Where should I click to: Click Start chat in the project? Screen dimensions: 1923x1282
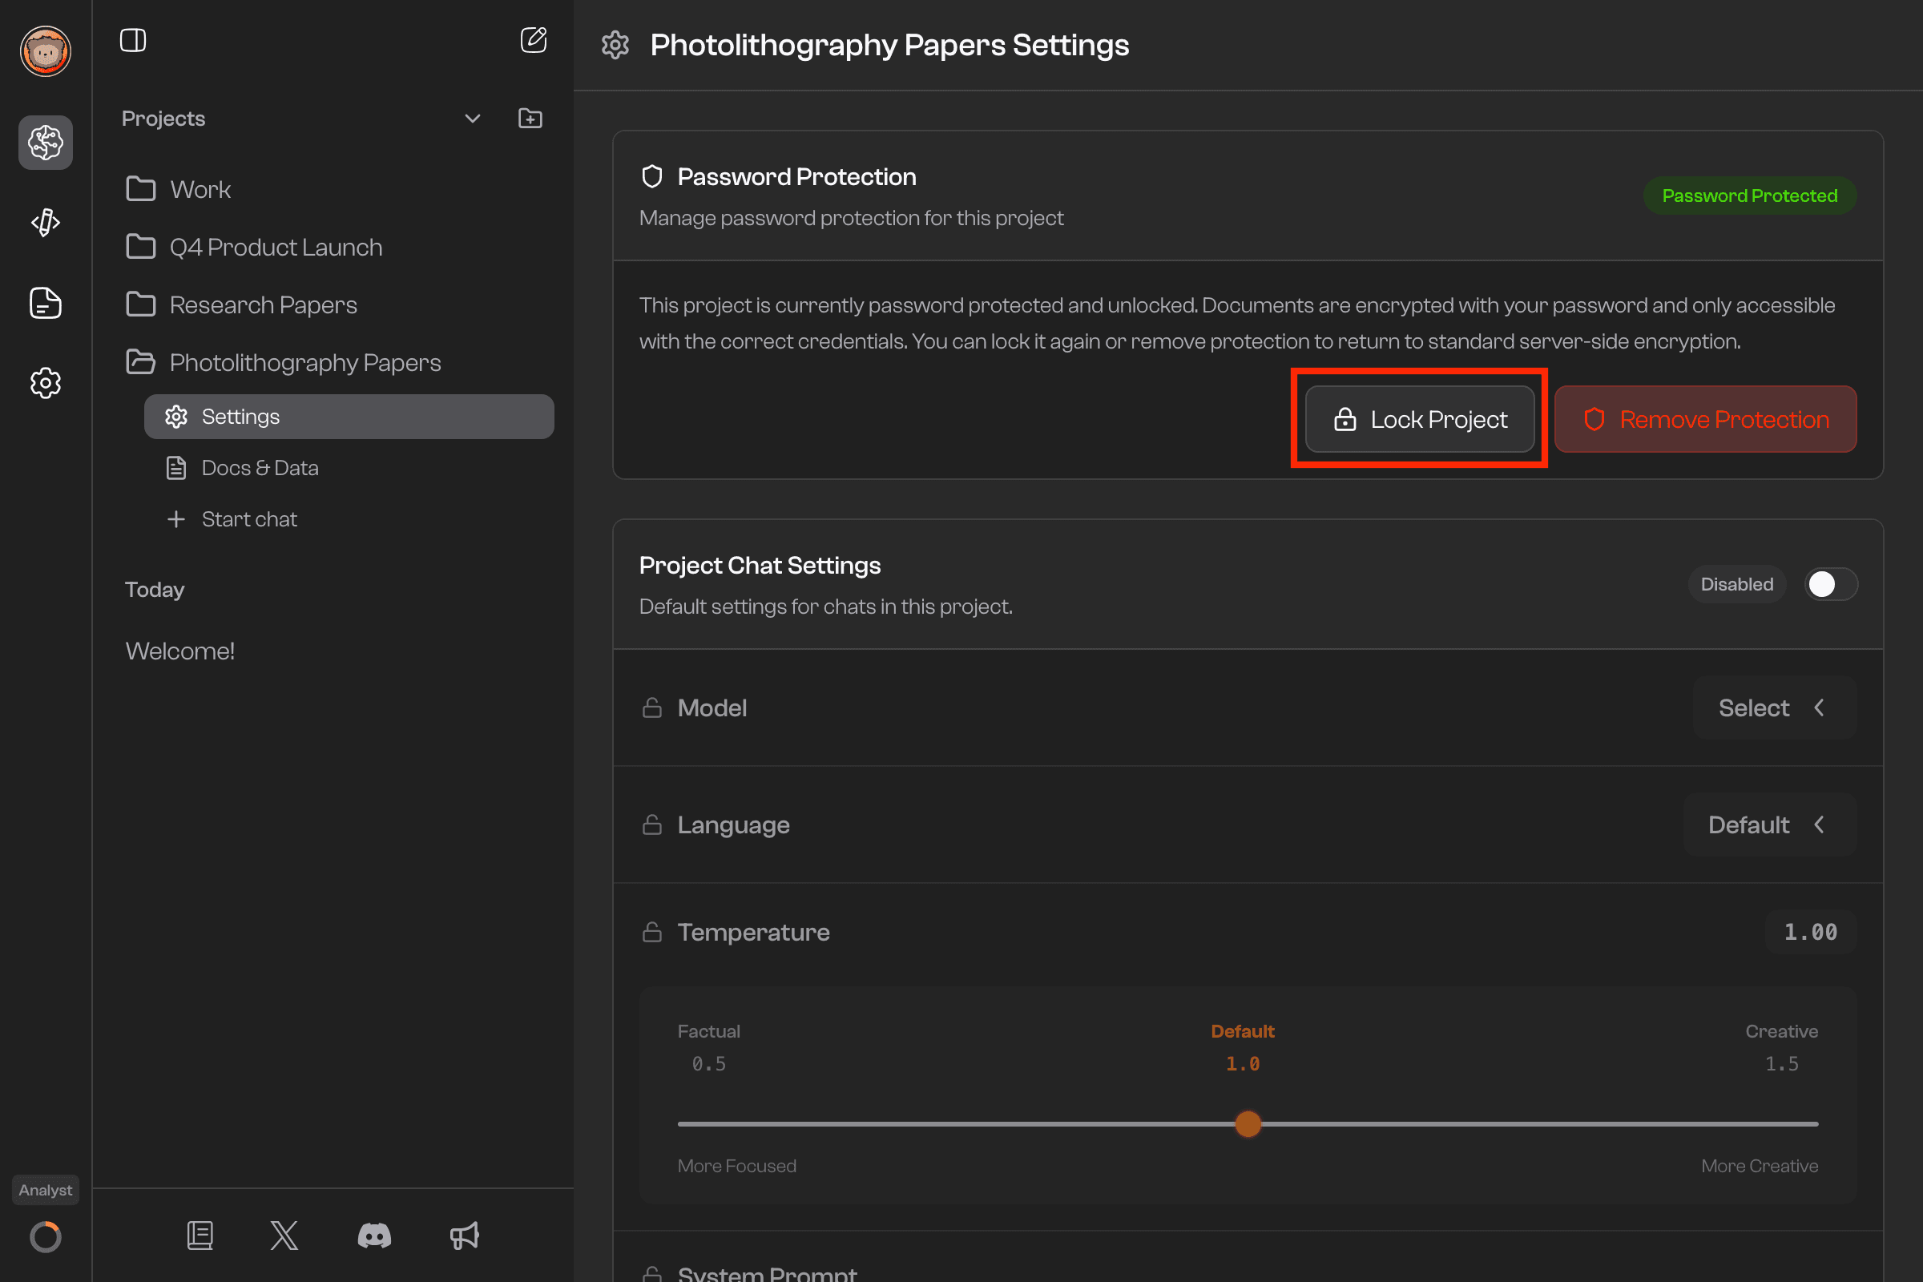(x=232, y=519)
